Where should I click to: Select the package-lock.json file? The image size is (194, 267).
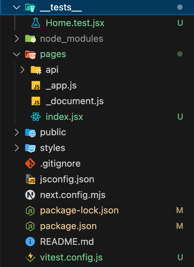click(79, 211)
